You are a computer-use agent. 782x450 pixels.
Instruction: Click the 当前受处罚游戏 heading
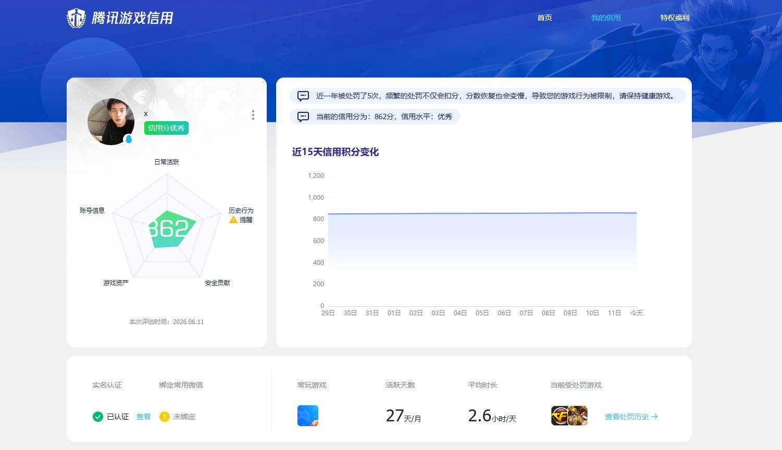[x=576, y=385]
